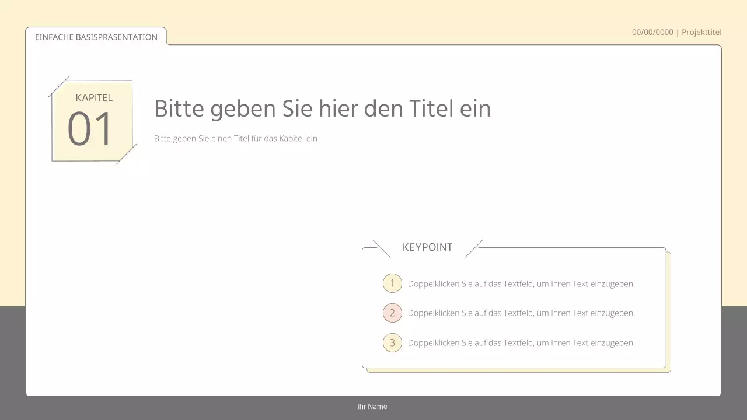Image resolution: width=747 pixels, height=420 pixels.
Task: Select the second Doppelklicken text field
Action: coord(522,313)
